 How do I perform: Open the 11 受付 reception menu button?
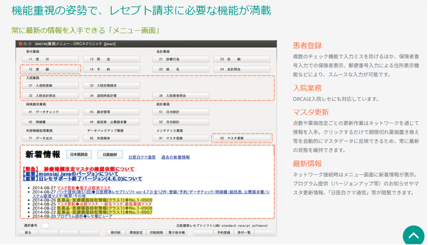pyautogui.click(x=50, y=59)
